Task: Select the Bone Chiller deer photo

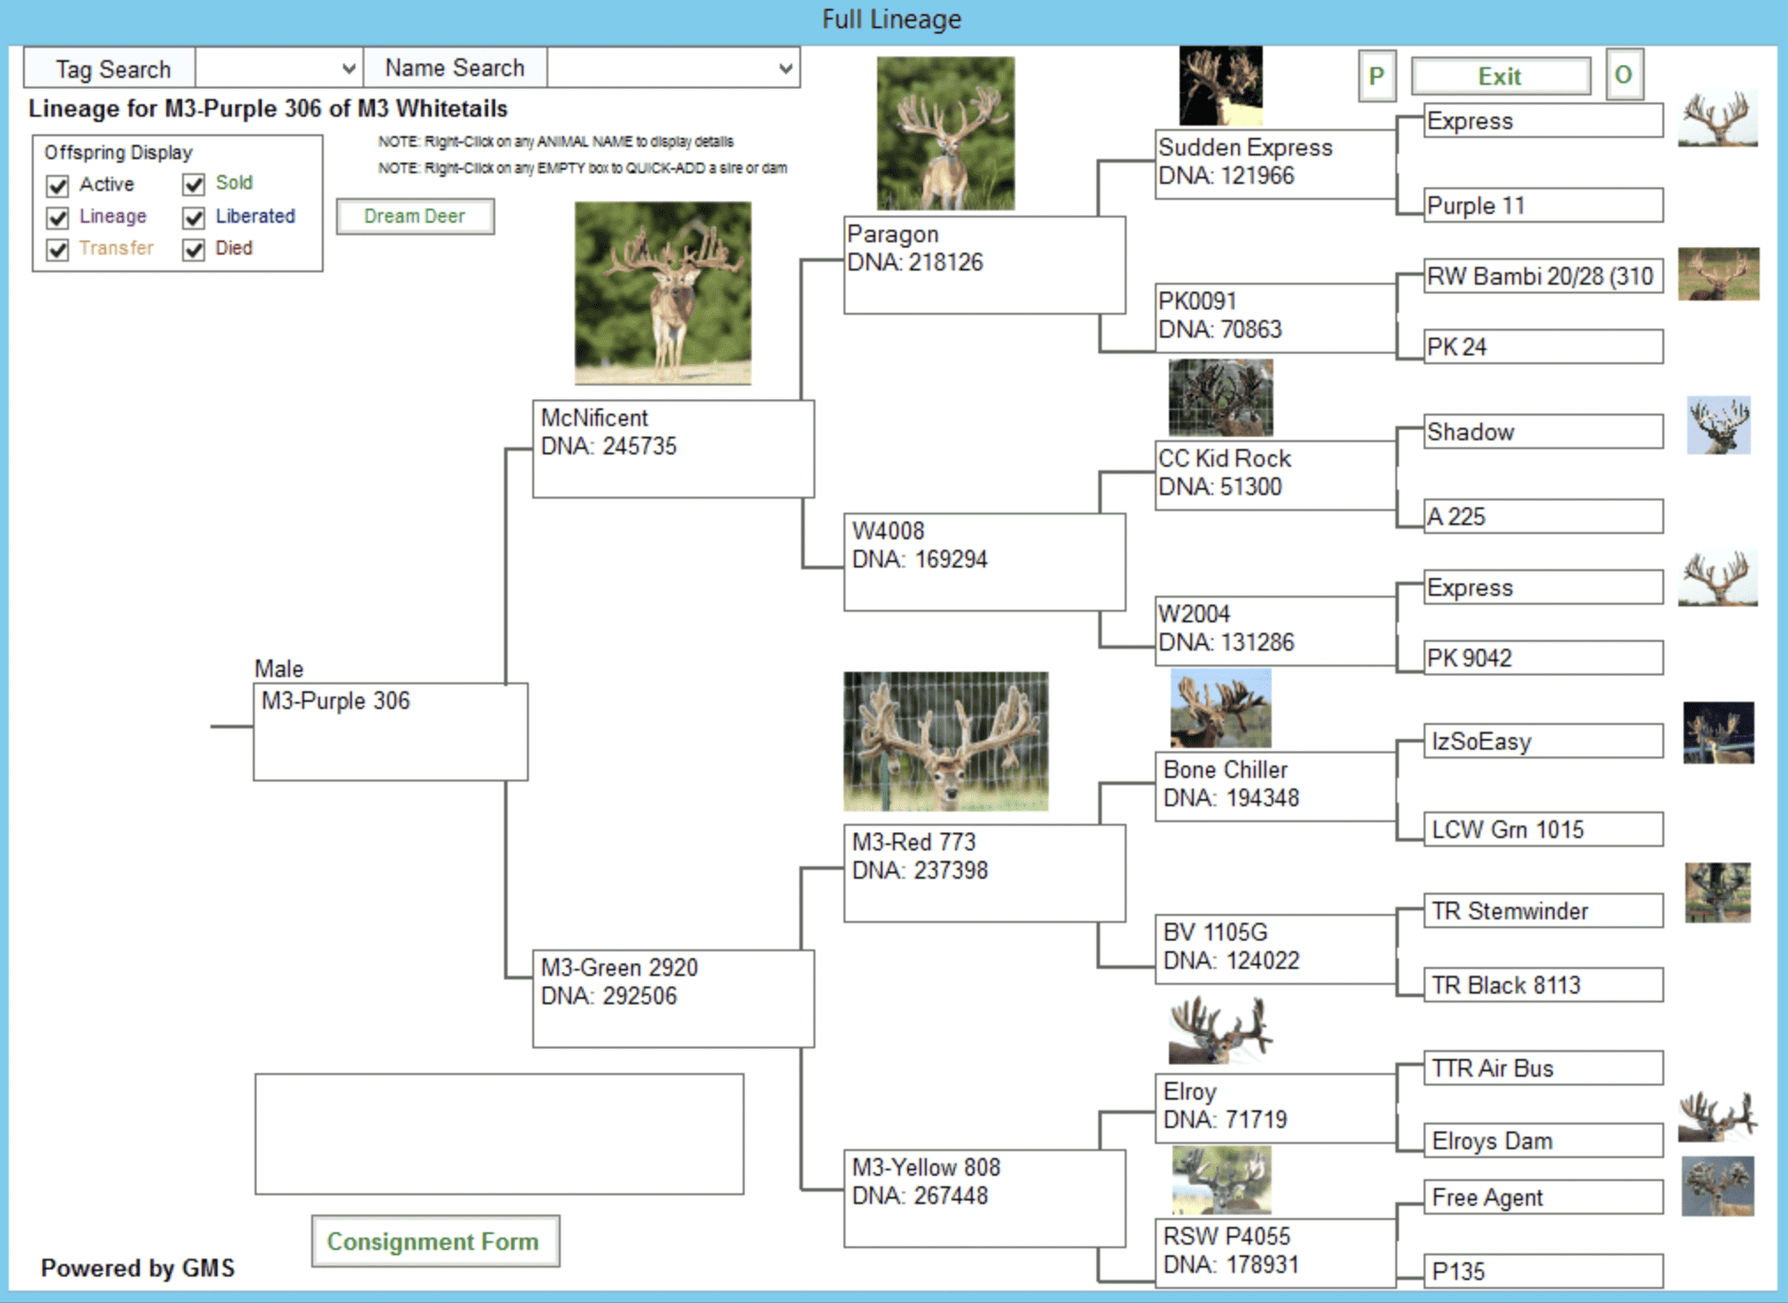Action: click(1220, 708)
